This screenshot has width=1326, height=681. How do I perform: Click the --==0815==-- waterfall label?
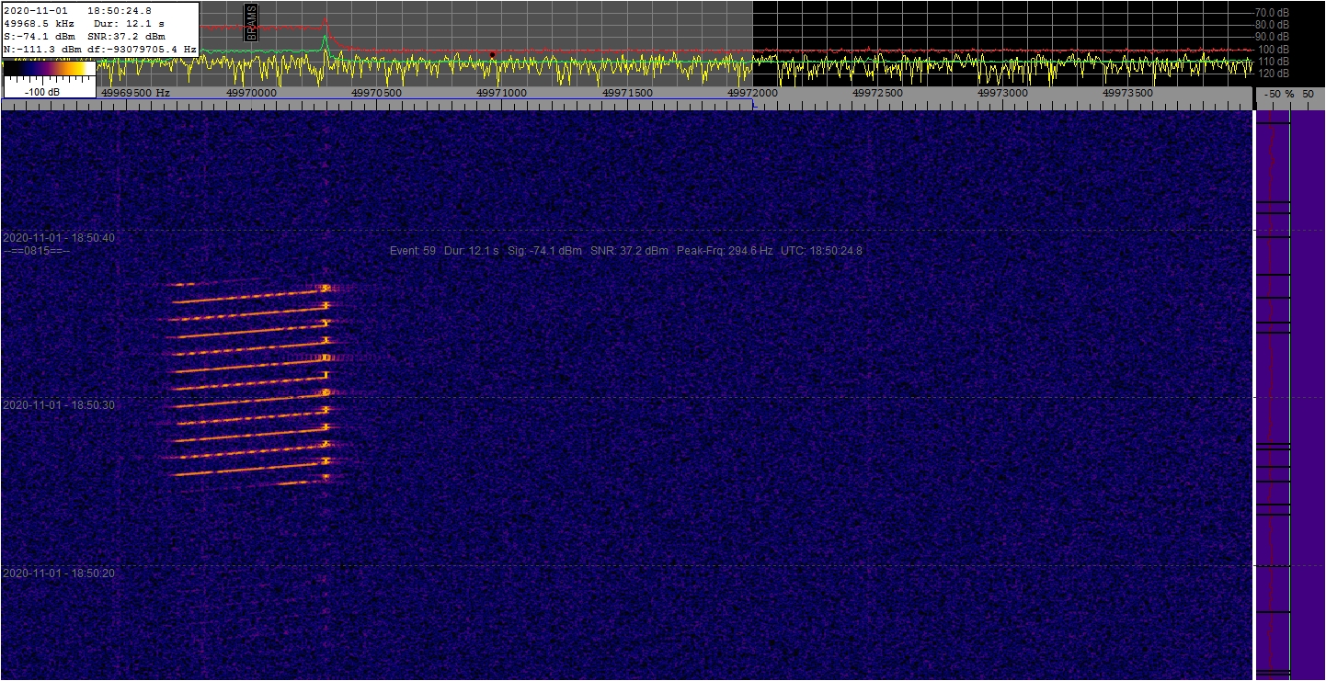[37, 250]
